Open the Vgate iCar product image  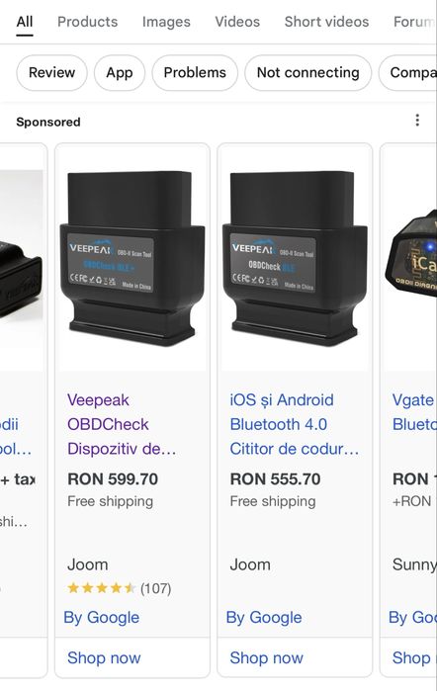click(411, 256)
